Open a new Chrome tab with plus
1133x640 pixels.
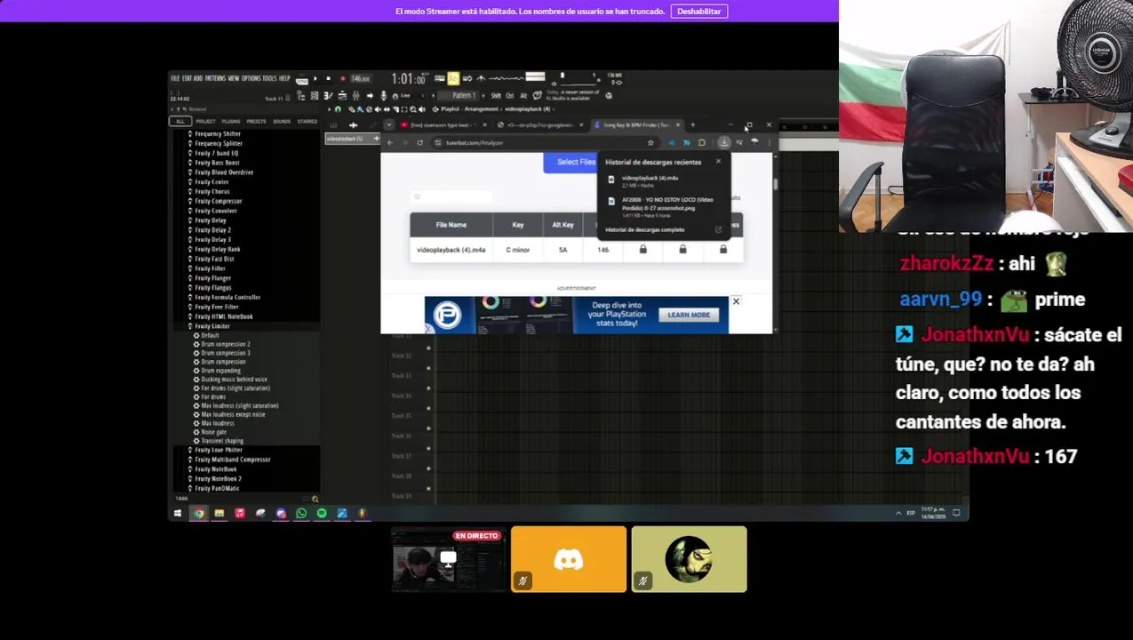[x=693, y=125]
